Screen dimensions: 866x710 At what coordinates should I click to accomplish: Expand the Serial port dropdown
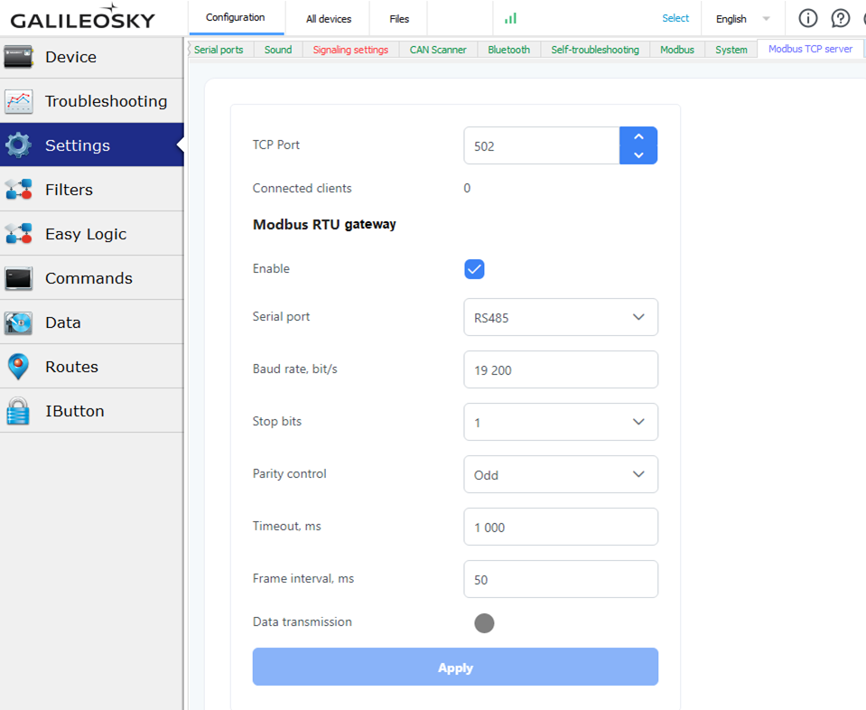[561, 317]
